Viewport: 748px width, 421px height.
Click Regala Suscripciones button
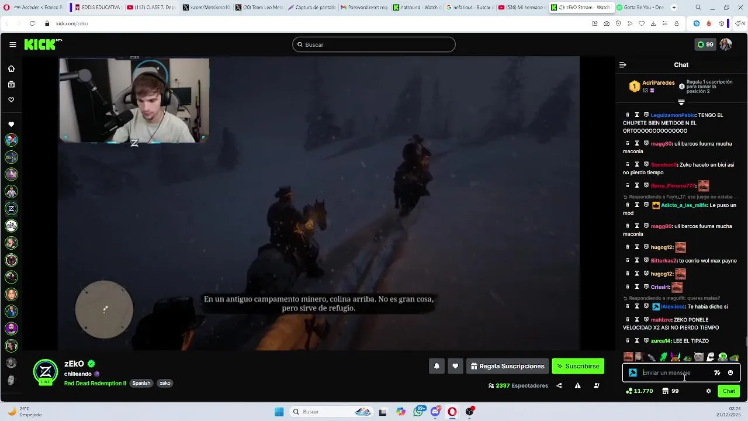[x=507, y=366]
